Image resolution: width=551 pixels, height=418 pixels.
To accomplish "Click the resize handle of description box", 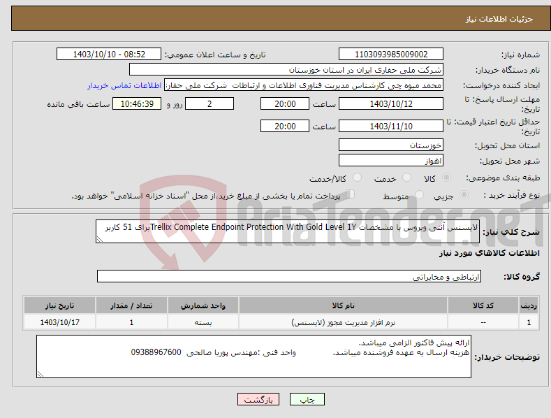I will click(x=100, y=239).
